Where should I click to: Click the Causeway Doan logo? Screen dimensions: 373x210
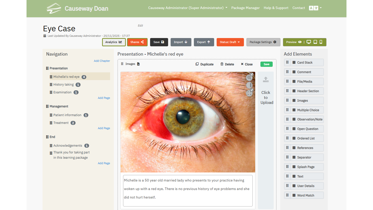[x=78, y=8]
